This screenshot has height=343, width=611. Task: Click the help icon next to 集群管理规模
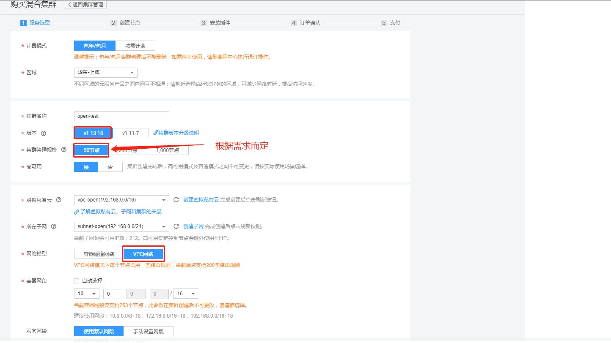coord(64,150)
